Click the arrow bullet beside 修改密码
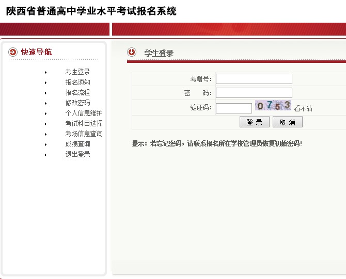This screenshot has width=346, height=279. (45, 103)
